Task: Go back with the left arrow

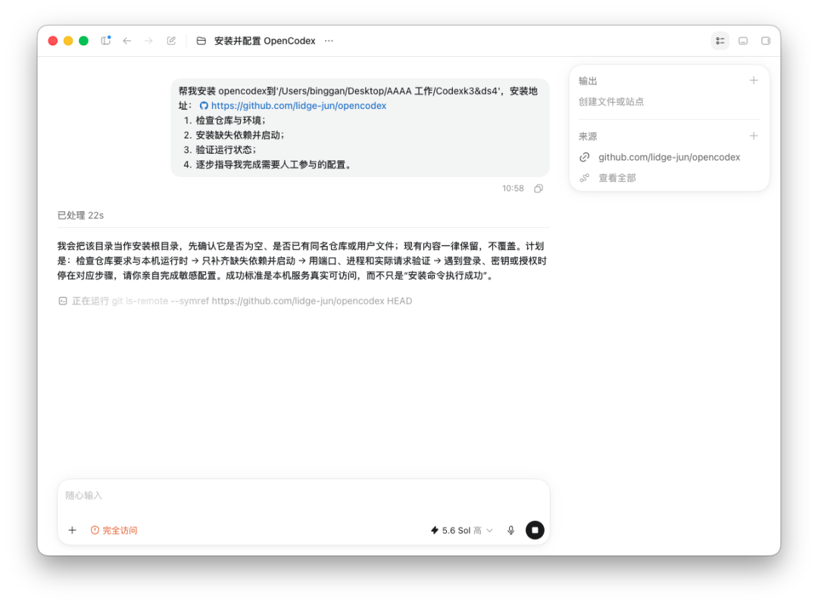Action: 126,41
